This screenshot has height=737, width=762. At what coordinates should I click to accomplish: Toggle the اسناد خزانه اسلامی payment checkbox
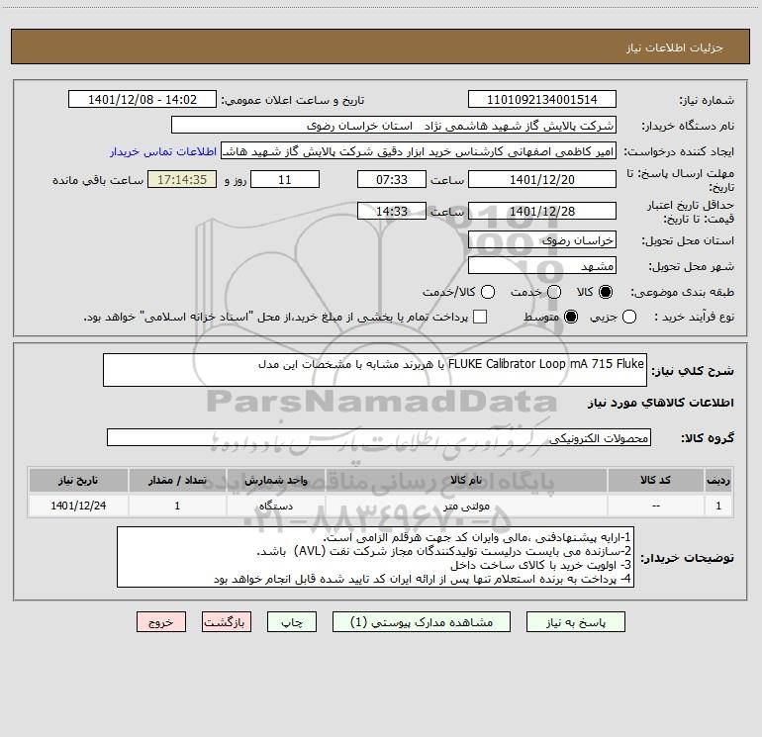pos(480,317)
